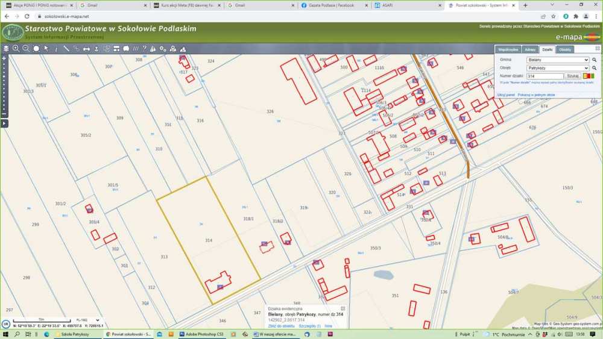Click the minus on zoom slider
This screenshot has height=339, width=603.
[x=4, y=114]
